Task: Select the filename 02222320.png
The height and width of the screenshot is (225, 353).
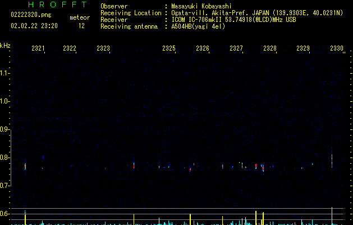Action: tap(31, 15)
